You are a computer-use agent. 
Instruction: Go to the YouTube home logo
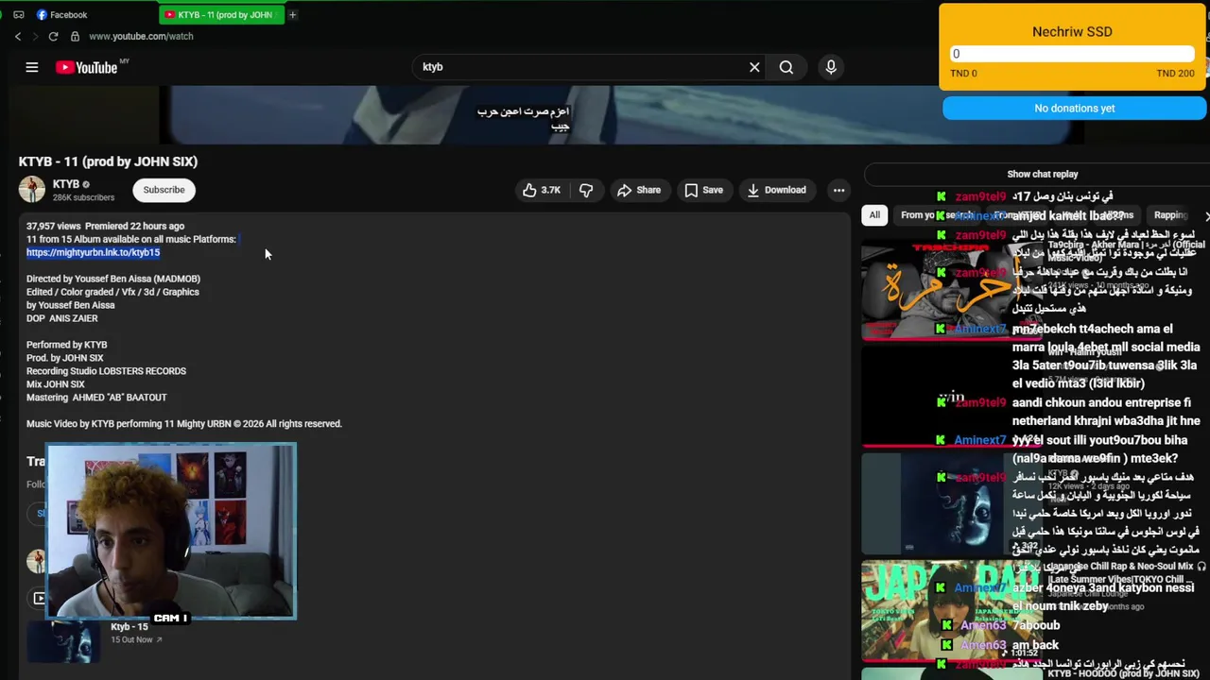pos(86,67)
